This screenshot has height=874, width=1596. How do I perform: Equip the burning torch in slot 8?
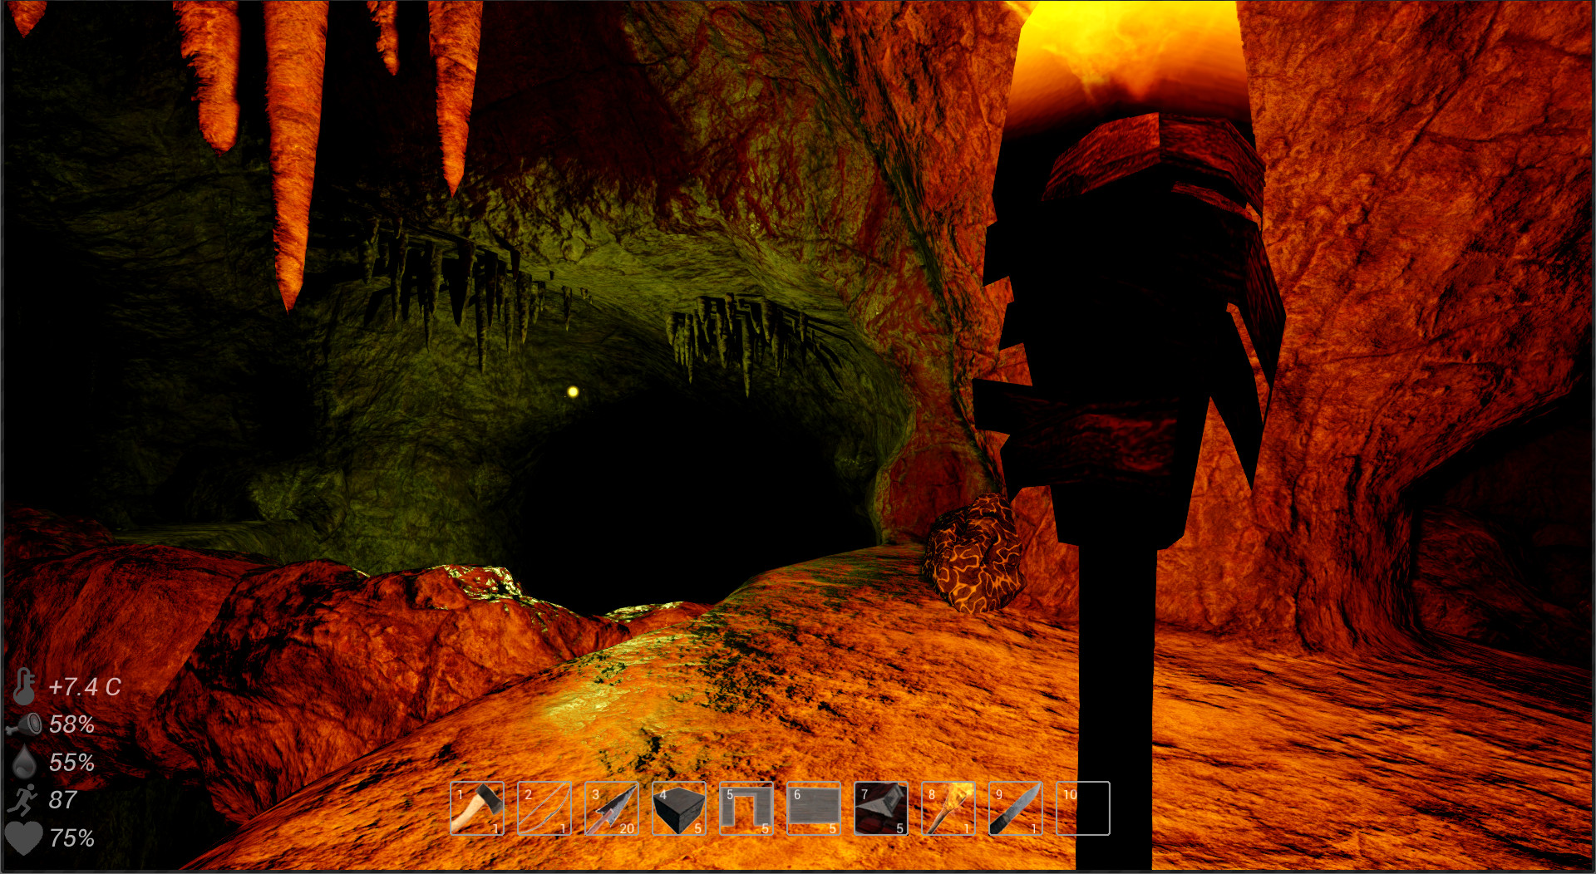point(948,808)
